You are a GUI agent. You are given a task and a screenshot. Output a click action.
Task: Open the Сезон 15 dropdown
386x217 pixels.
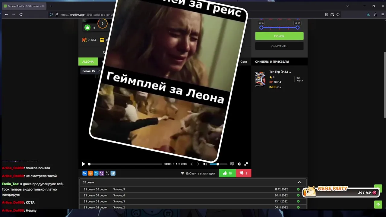point(91,71)
